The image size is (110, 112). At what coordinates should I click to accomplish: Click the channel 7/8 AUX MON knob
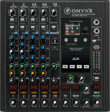(54, 66)
